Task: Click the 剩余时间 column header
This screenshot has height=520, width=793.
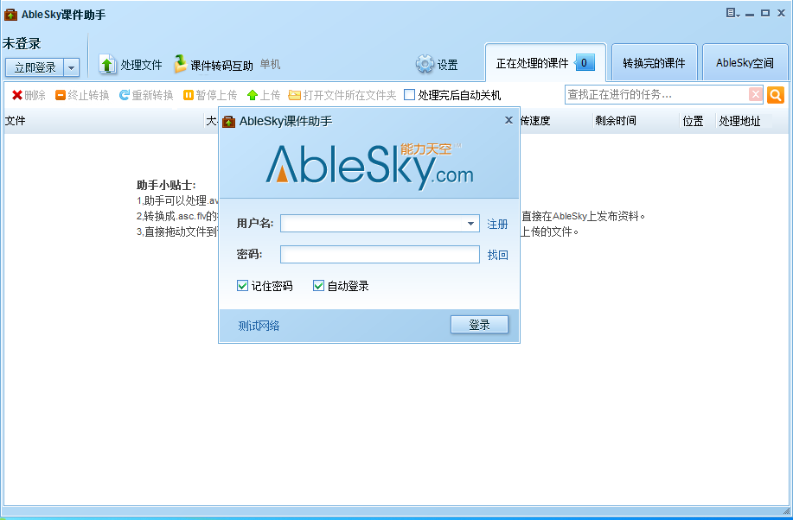Action: coord(616,121)
